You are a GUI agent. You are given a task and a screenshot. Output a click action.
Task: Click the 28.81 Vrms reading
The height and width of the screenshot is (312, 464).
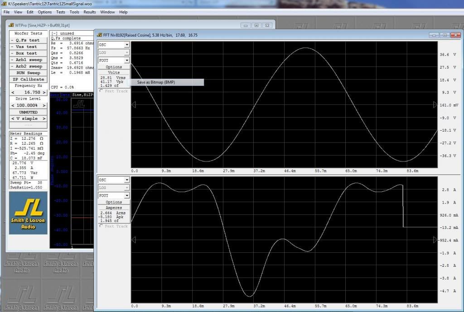(113, 78)
